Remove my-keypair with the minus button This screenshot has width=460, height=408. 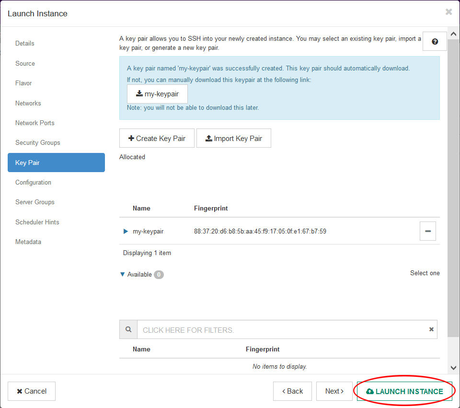pos(427,231)
